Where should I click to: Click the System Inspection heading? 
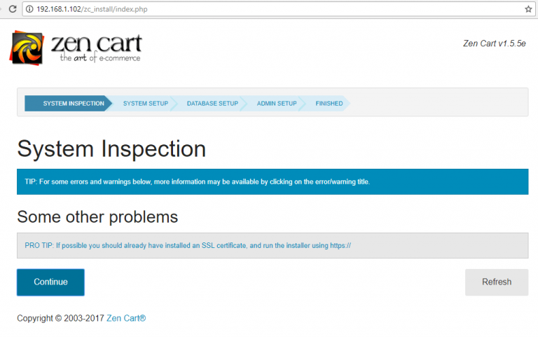pyautogui.click(x=111, y=149)
